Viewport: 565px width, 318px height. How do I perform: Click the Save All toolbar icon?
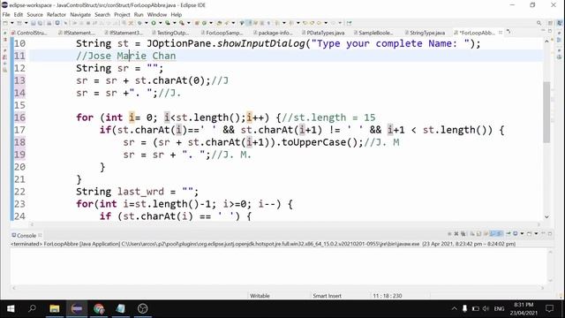point(39,23)
